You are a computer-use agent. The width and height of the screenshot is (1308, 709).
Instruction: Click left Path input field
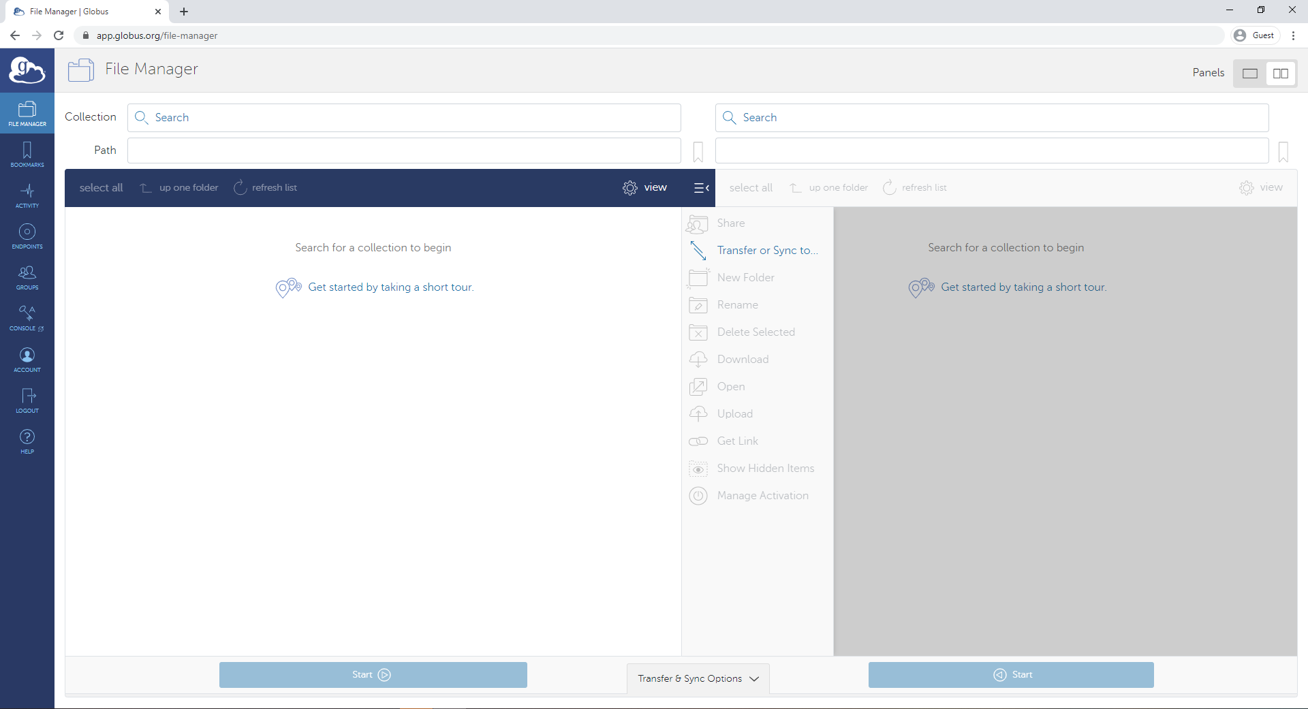point(404,151)
